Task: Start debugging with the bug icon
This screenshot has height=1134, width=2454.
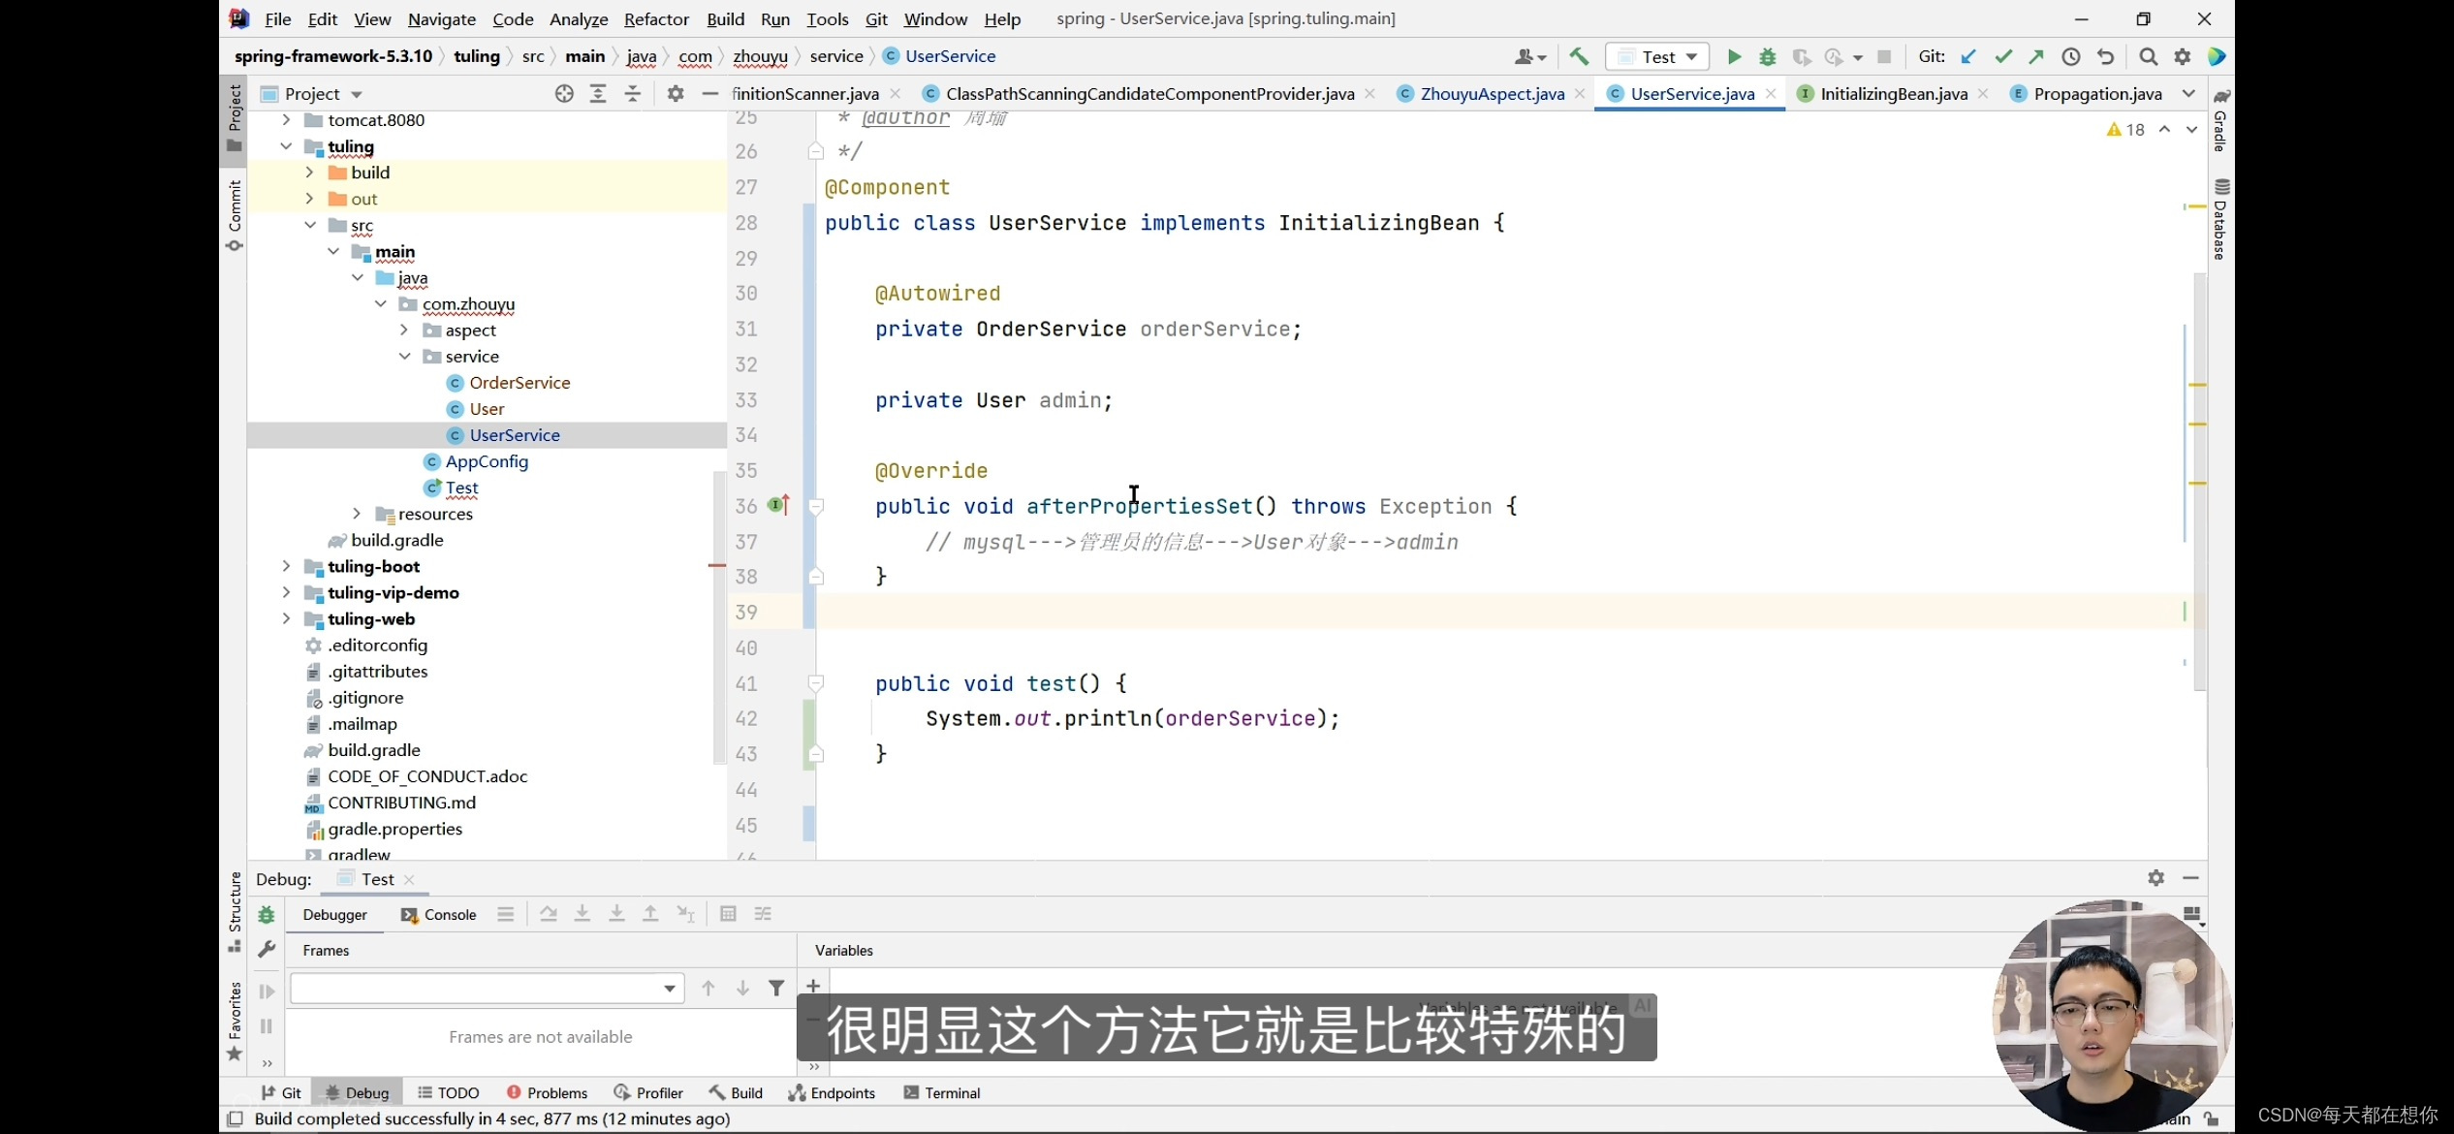Action: 1767,57
